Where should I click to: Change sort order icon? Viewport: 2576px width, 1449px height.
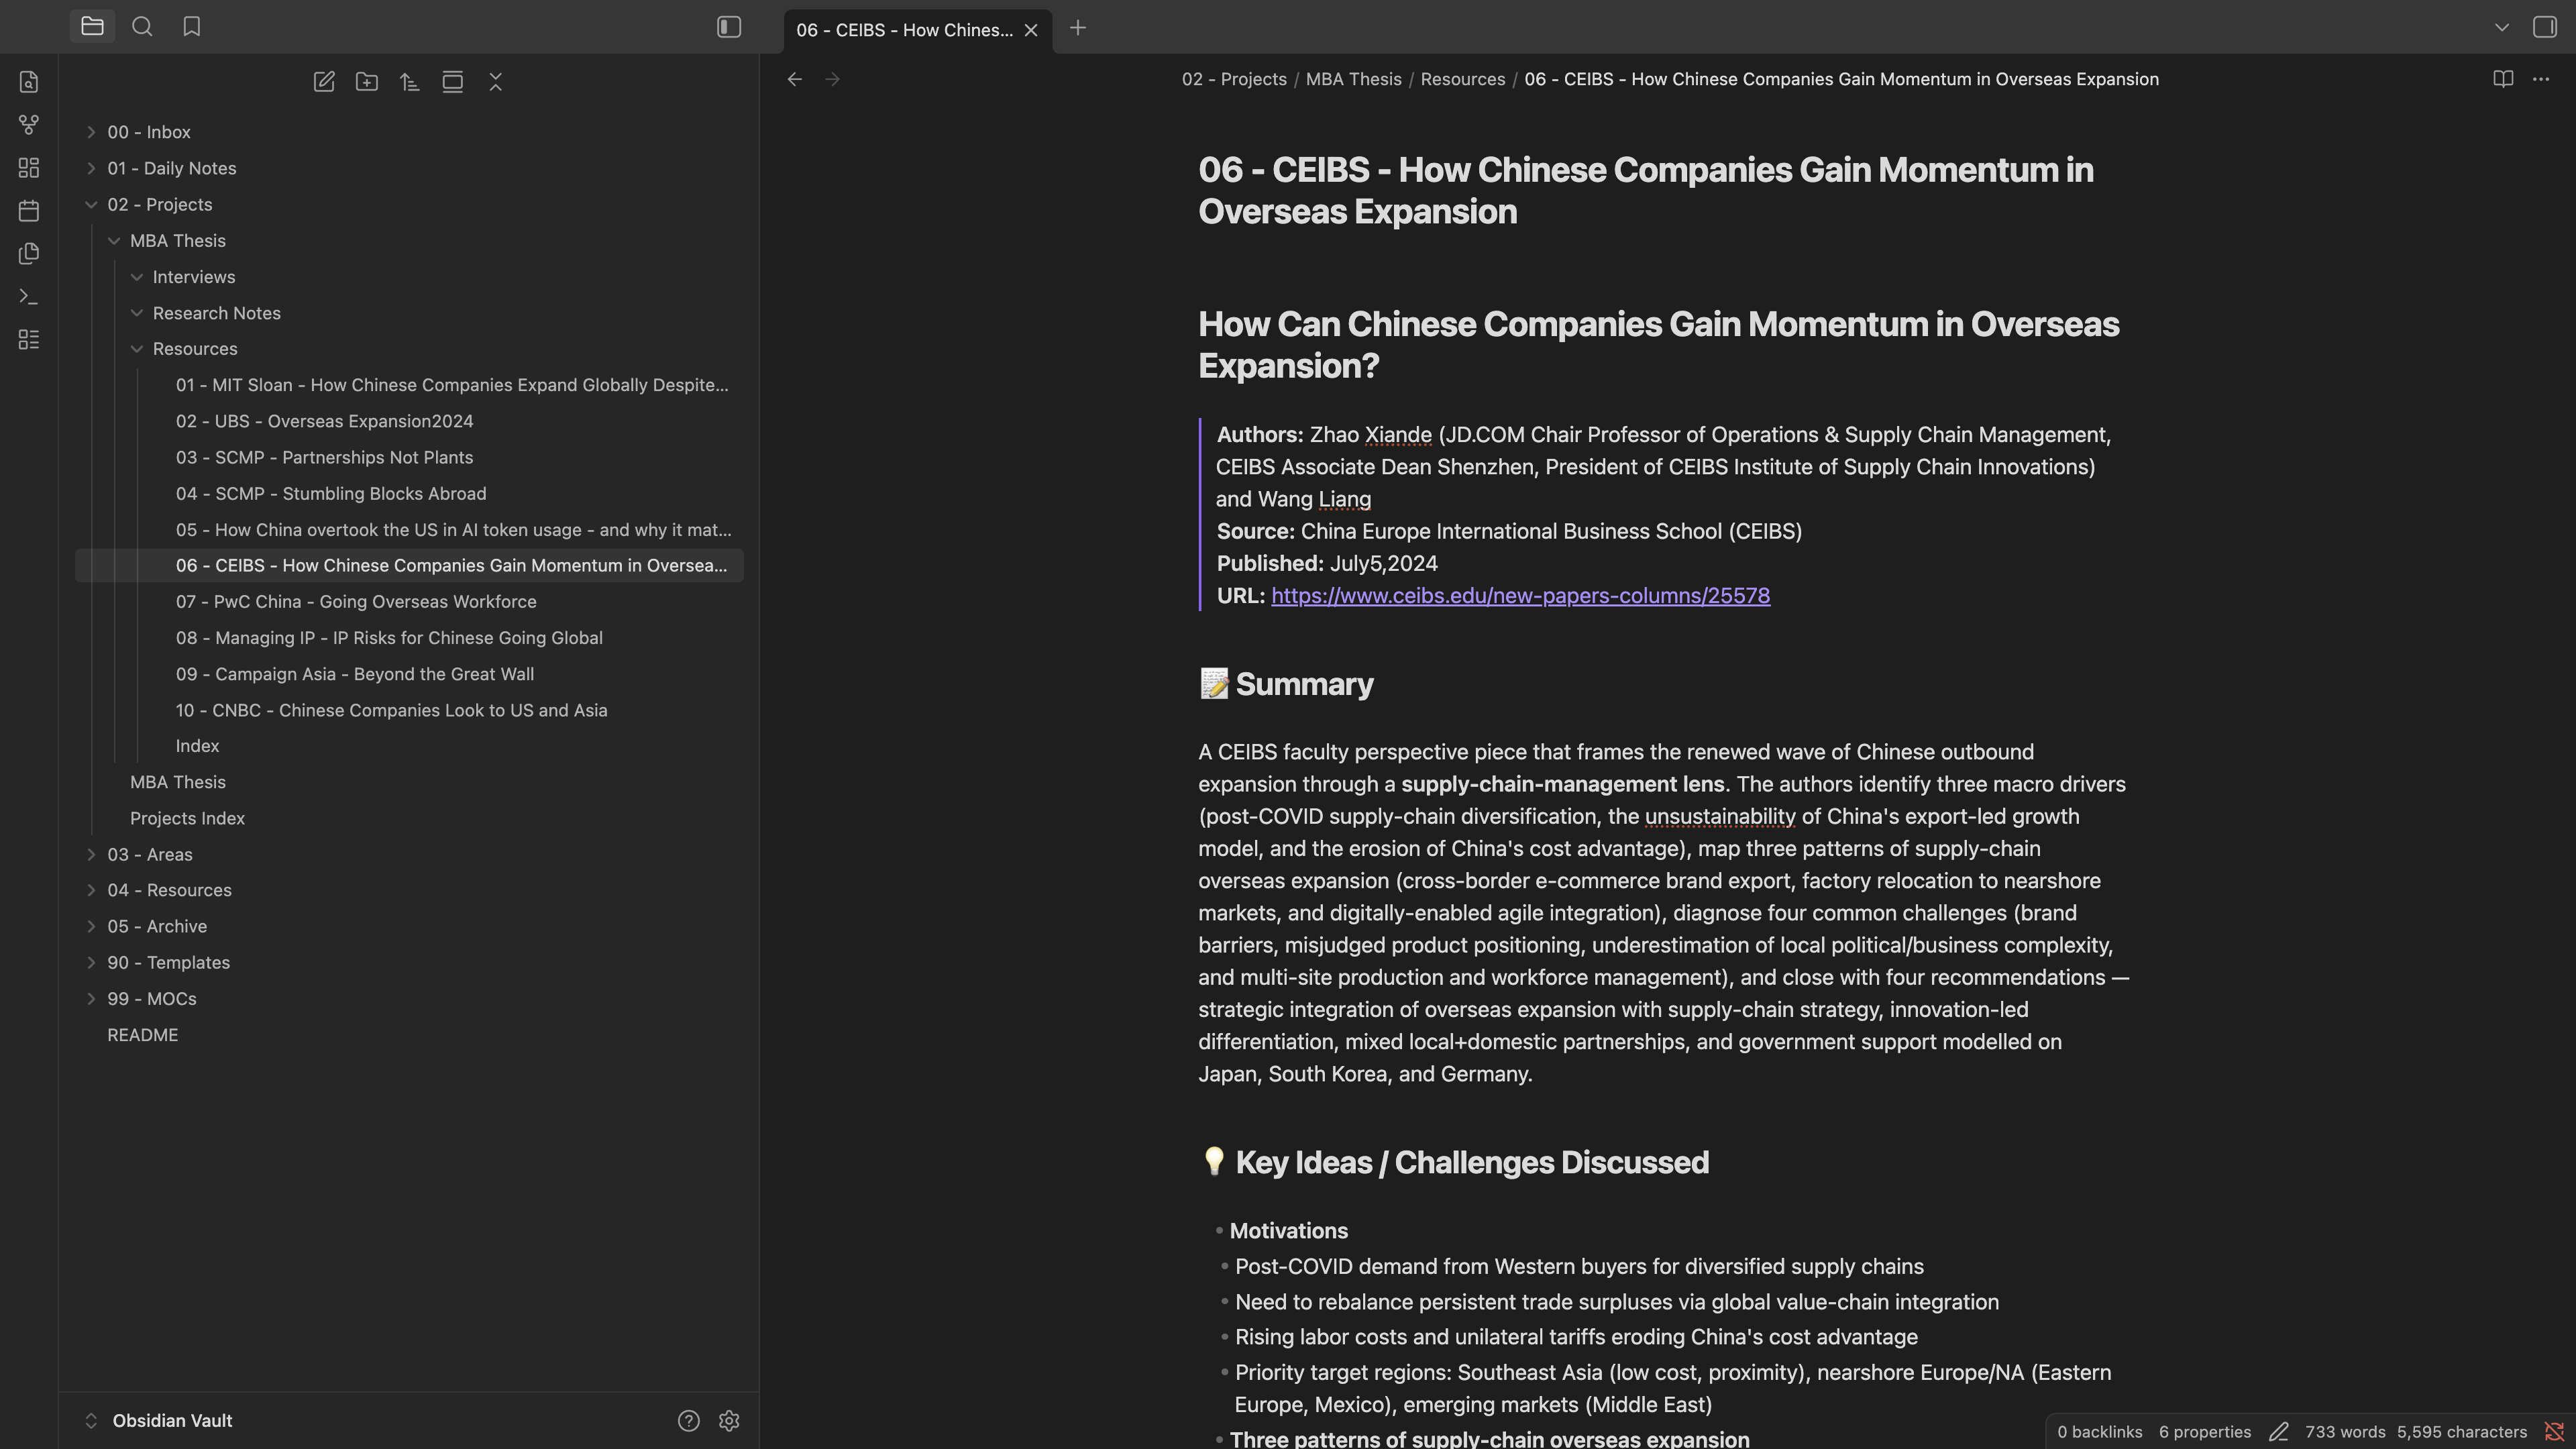tap(410, 82)
